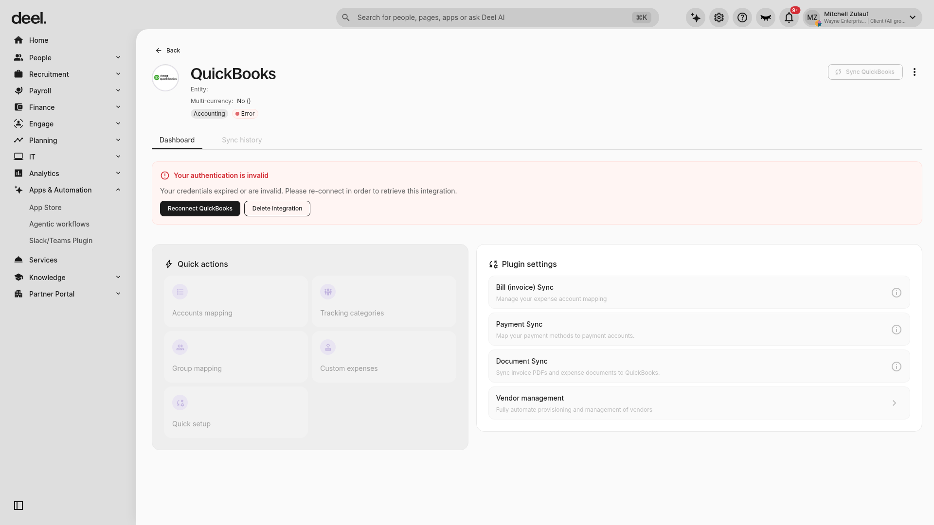This screenshot has width=934, height=525.
Task: Expand the Knowledge menu chevron
Action: pos(118,277)
